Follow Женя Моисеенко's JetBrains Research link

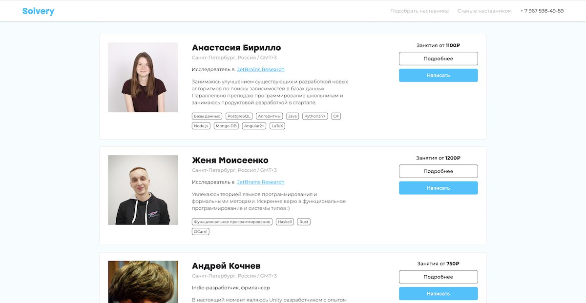pos(261,182)
